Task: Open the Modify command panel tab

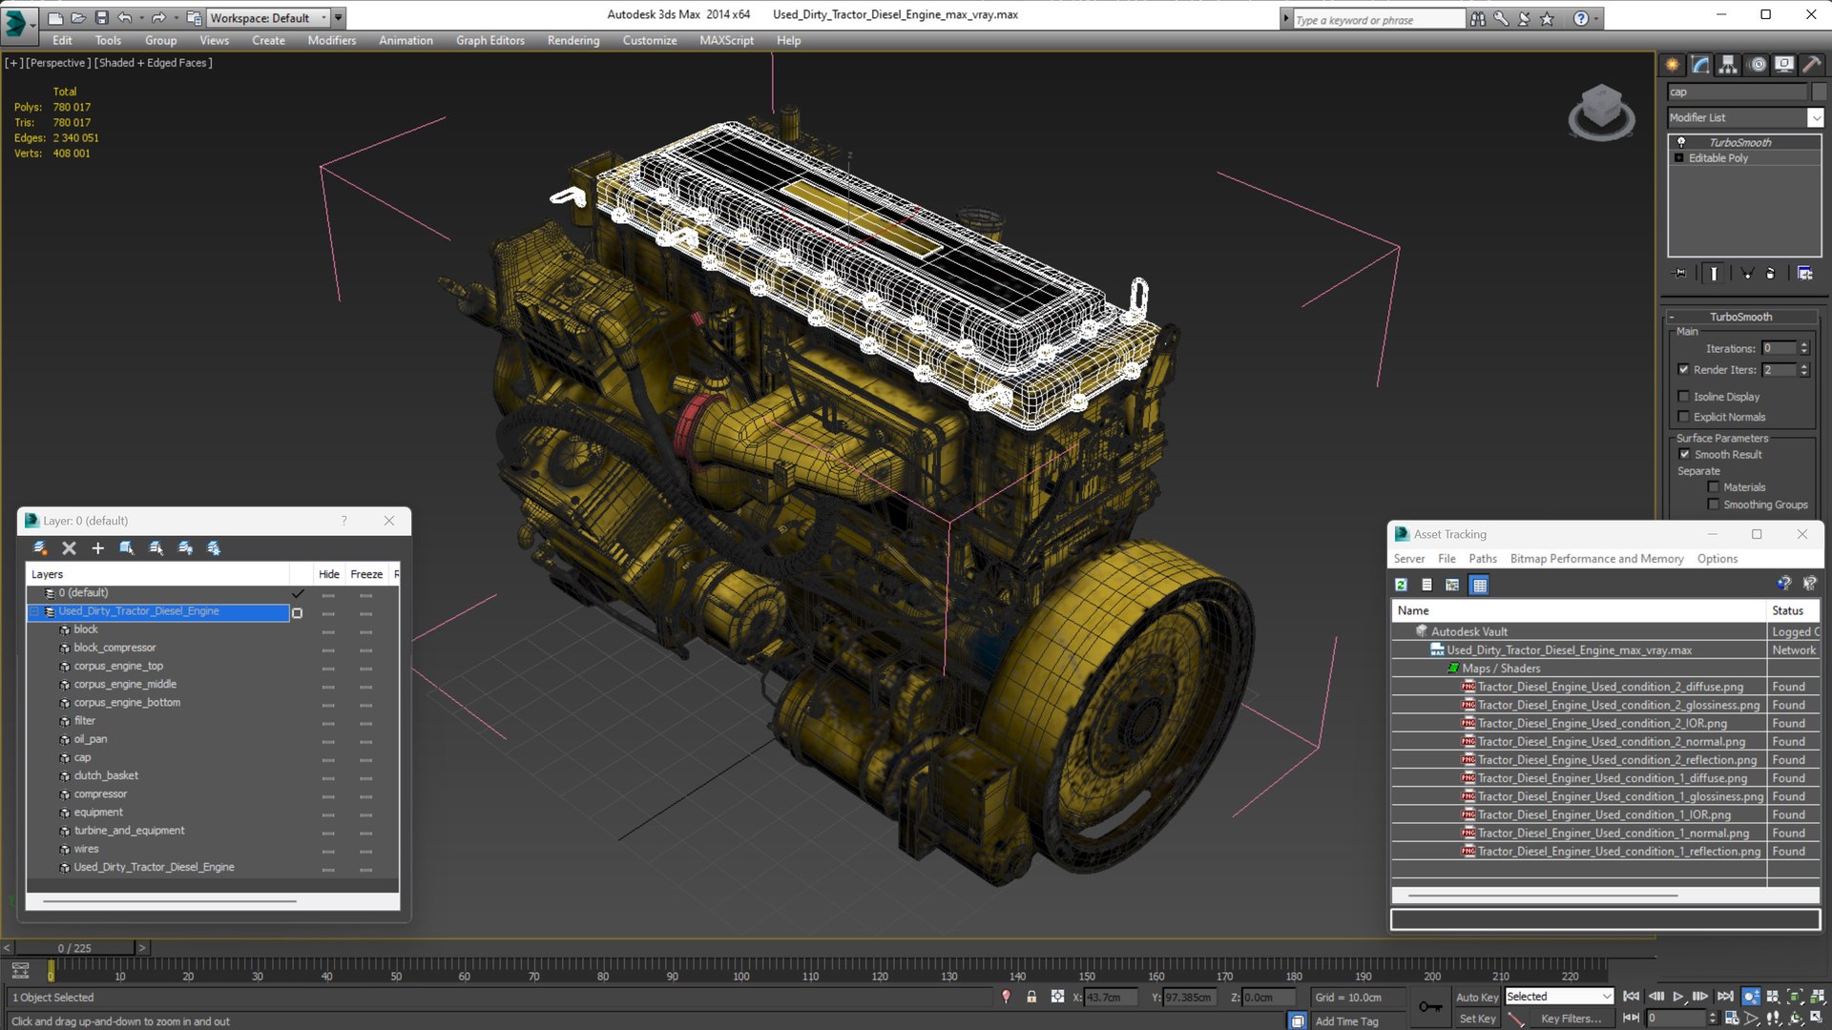Action: [x=1700, y=65]
